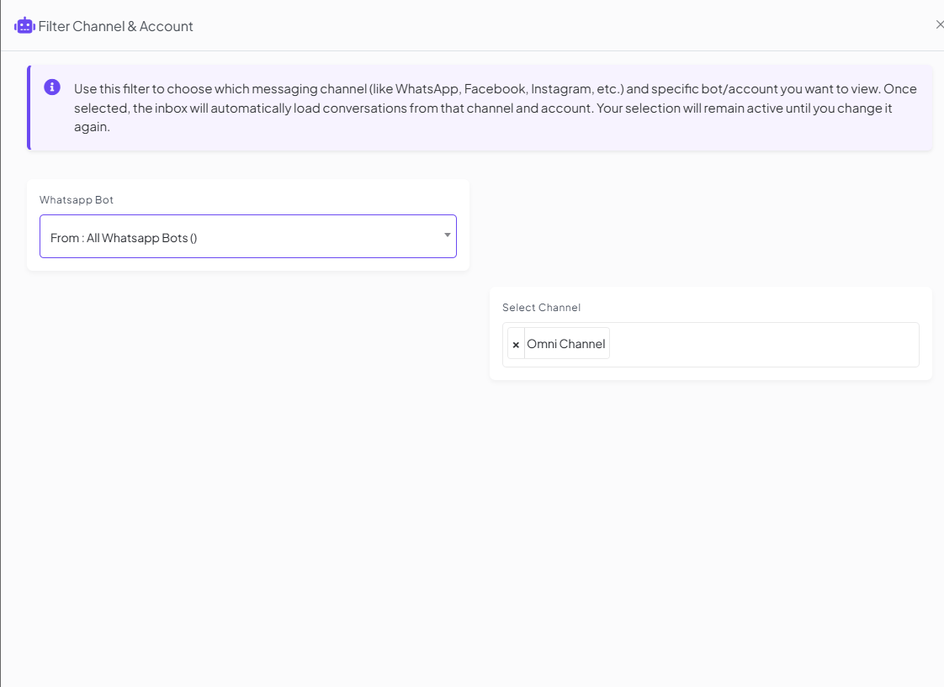Open the All Whatsapp Bots dropdown

click(248, 236)
